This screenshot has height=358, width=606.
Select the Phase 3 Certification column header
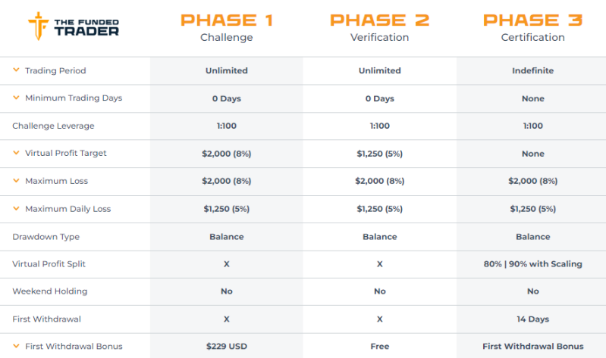point(532,27)
